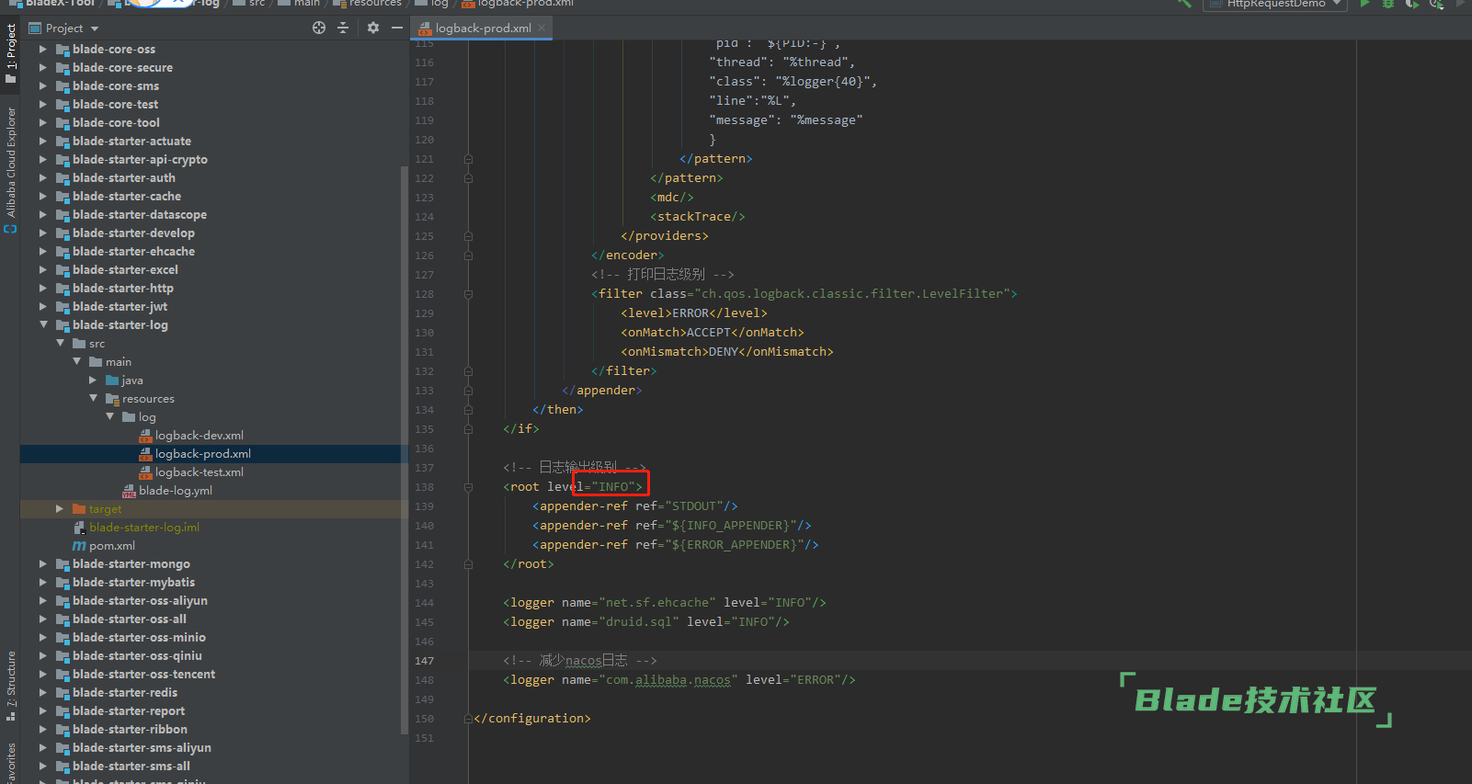Open blade-starter-log.iml file
The height and width of the screenshot is (784, 1472).
click(x=143, y=527)
